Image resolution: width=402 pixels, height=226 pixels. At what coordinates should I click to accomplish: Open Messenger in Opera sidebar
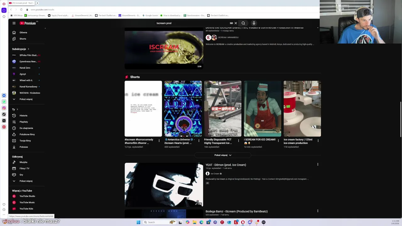(x=4, y=95)
